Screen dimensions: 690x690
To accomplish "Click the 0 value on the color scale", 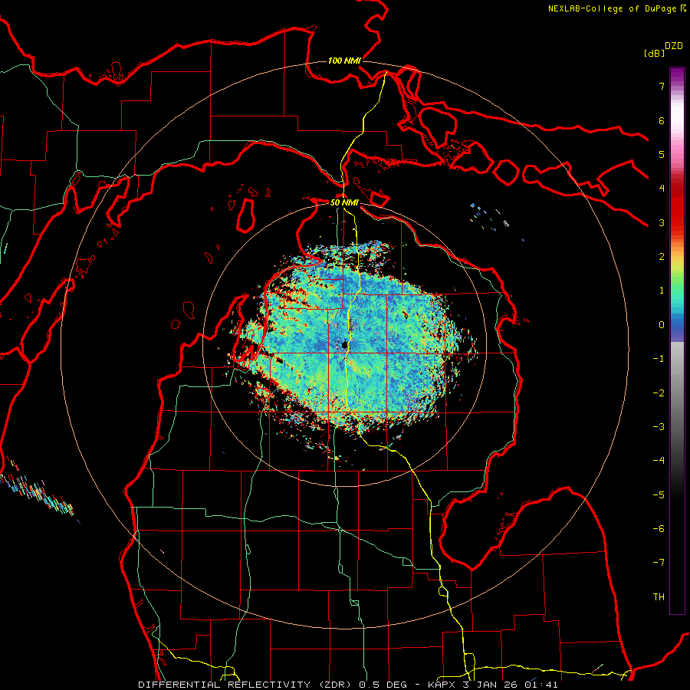I will click(662, 325).
